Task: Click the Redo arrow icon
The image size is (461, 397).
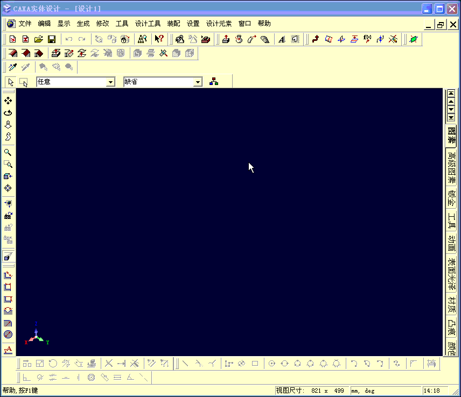Action: [82, 39]
